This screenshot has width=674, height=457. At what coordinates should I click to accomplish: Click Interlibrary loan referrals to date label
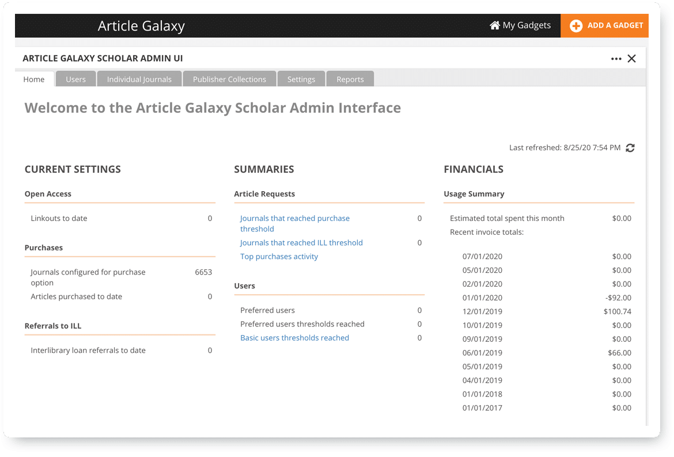point(88,350)
